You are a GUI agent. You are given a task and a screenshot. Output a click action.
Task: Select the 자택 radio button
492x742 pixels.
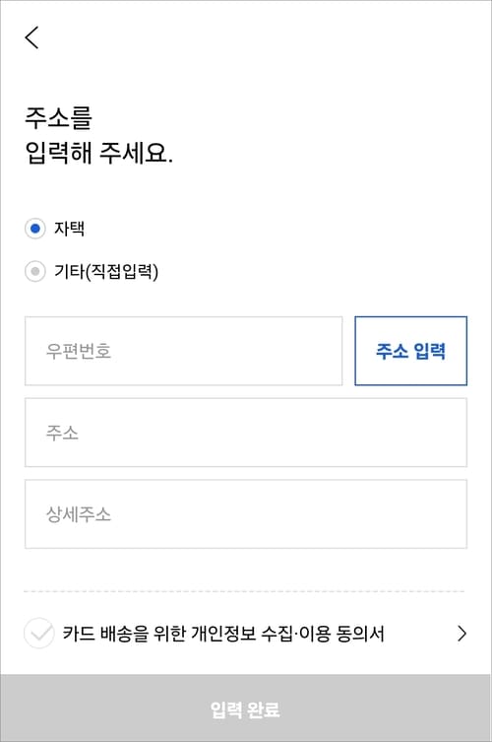tap(35, 229)
